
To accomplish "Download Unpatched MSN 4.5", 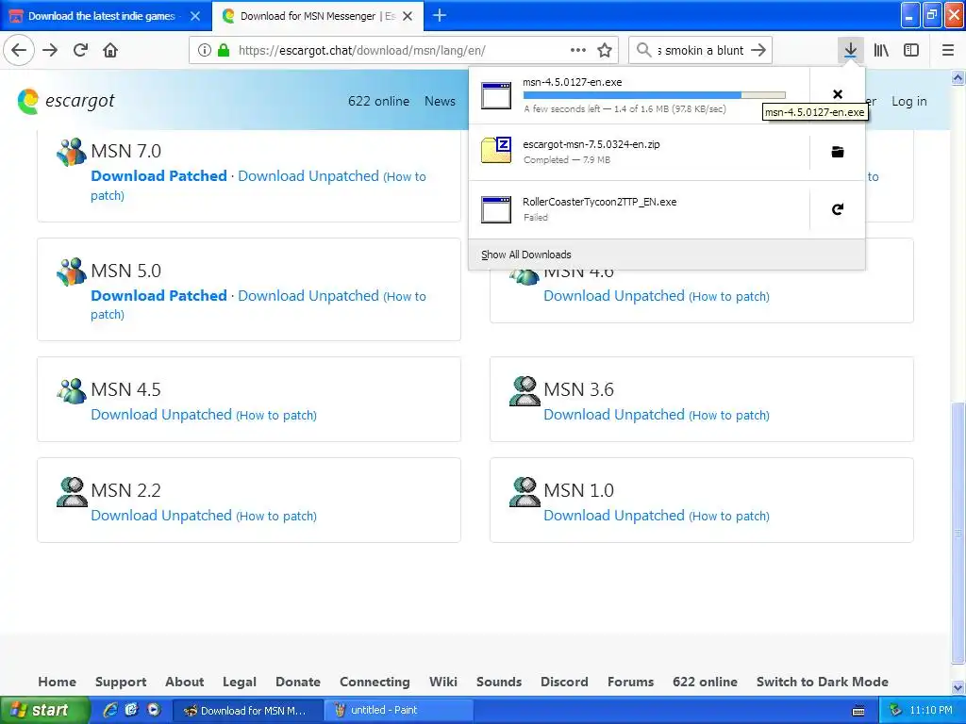I will pos(161,415).
